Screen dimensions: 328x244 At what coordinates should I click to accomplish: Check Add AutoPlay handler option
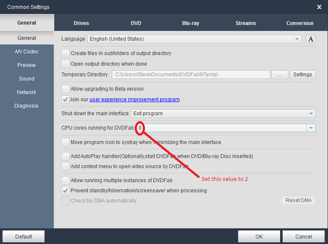65,156
